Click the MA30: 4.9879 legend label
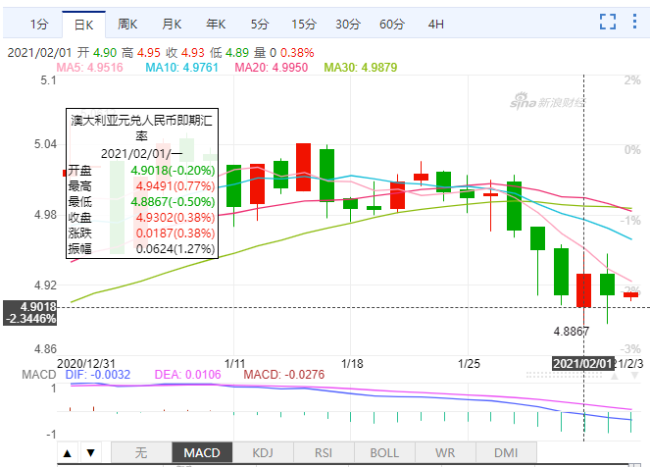The height and width of the screenshot is (467, 650). coord(361,67)
